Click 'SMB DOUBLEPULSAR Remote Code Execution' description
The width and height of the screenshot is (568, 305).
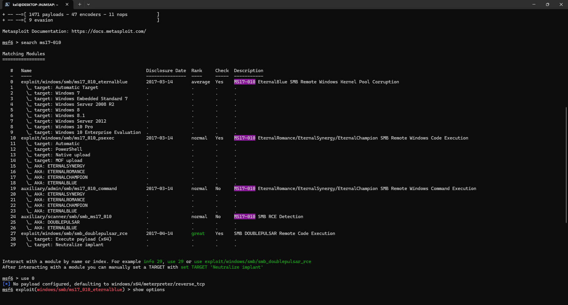[x=285, y=233]
